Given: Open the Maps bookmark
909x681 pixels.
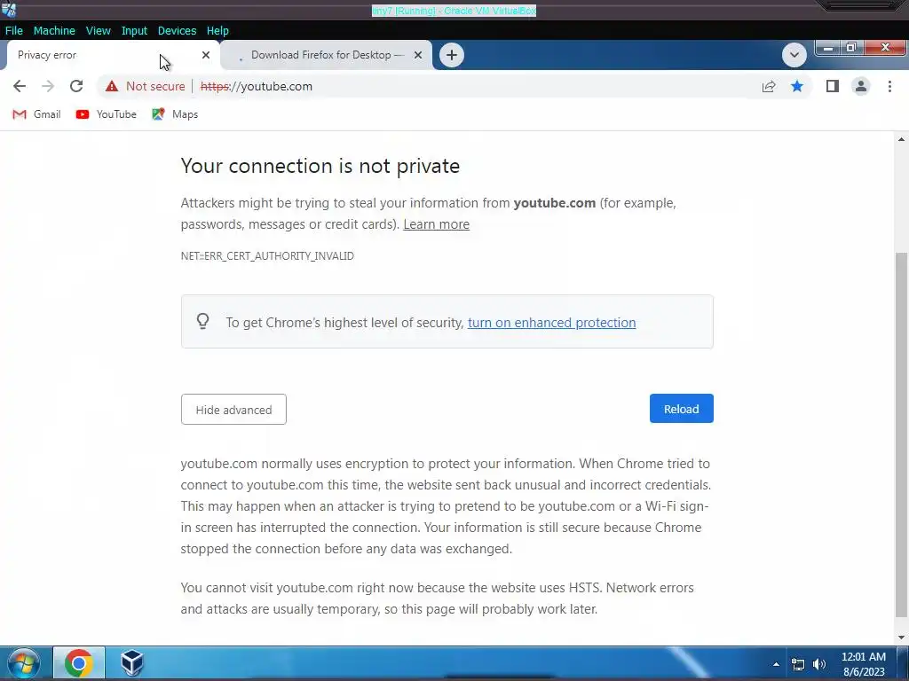Looking at the screenshot, I should click(x=175, y=114).
